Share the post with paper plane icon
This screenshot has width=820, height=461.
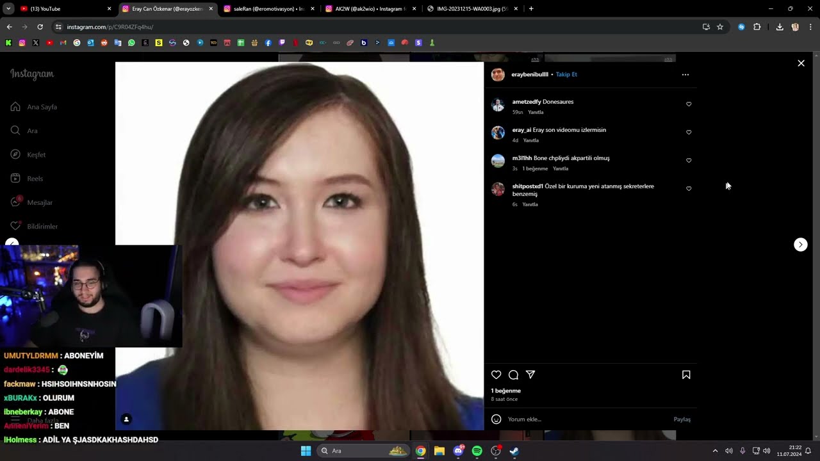pos(530,375)
